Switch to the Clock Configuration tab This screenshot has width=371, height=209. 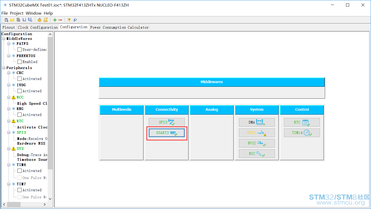click(38, 27)
